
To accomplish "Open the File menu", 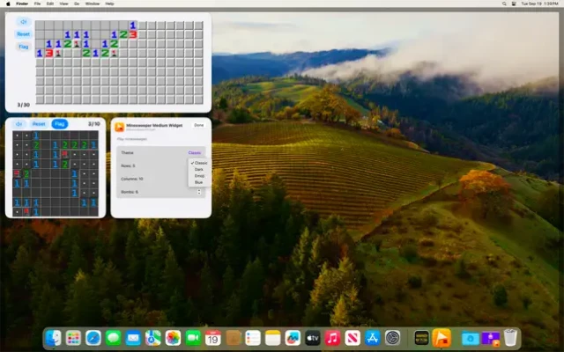I will pos(37,4).
